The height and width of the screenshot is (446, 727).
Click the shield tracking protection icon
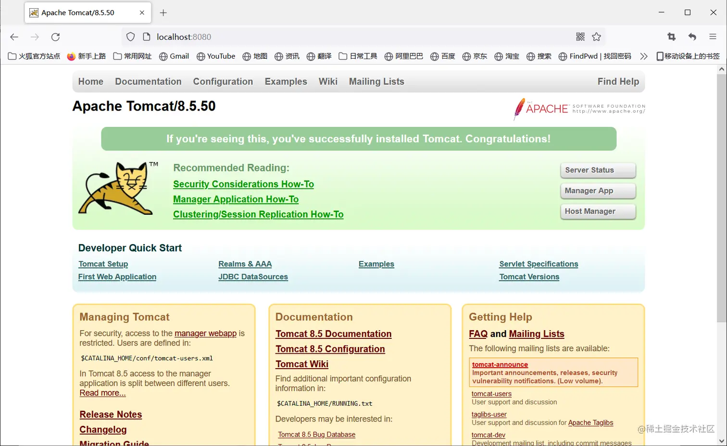tap(130, 37)
